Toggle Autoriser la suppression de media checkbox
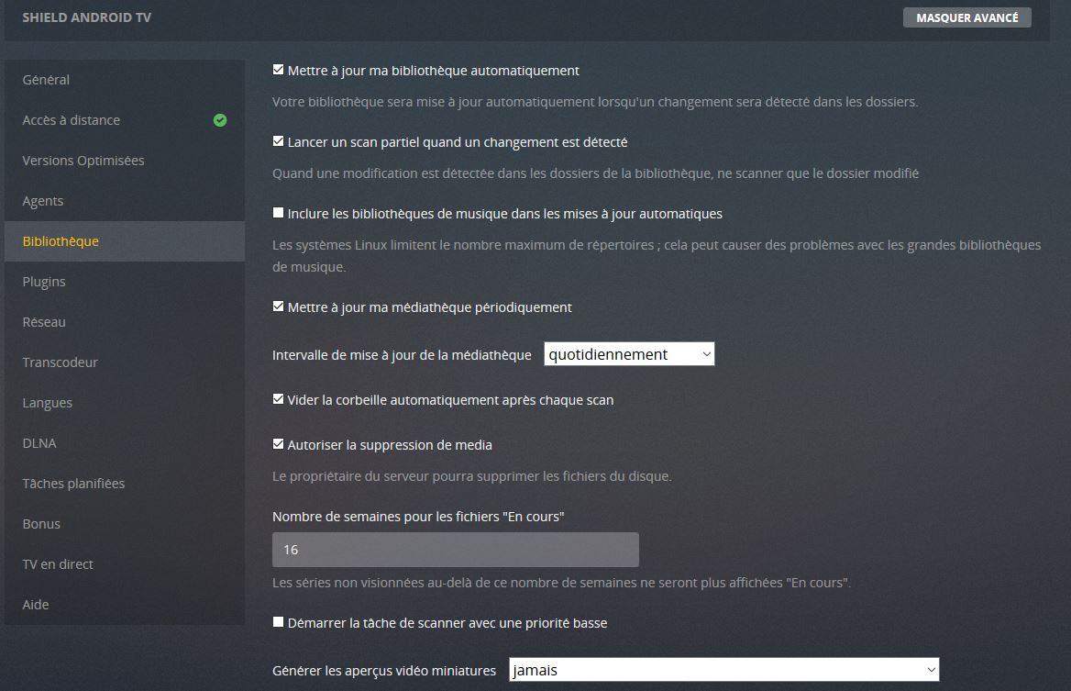Viewport: 1071px width, 691px height. click(278, 443)
